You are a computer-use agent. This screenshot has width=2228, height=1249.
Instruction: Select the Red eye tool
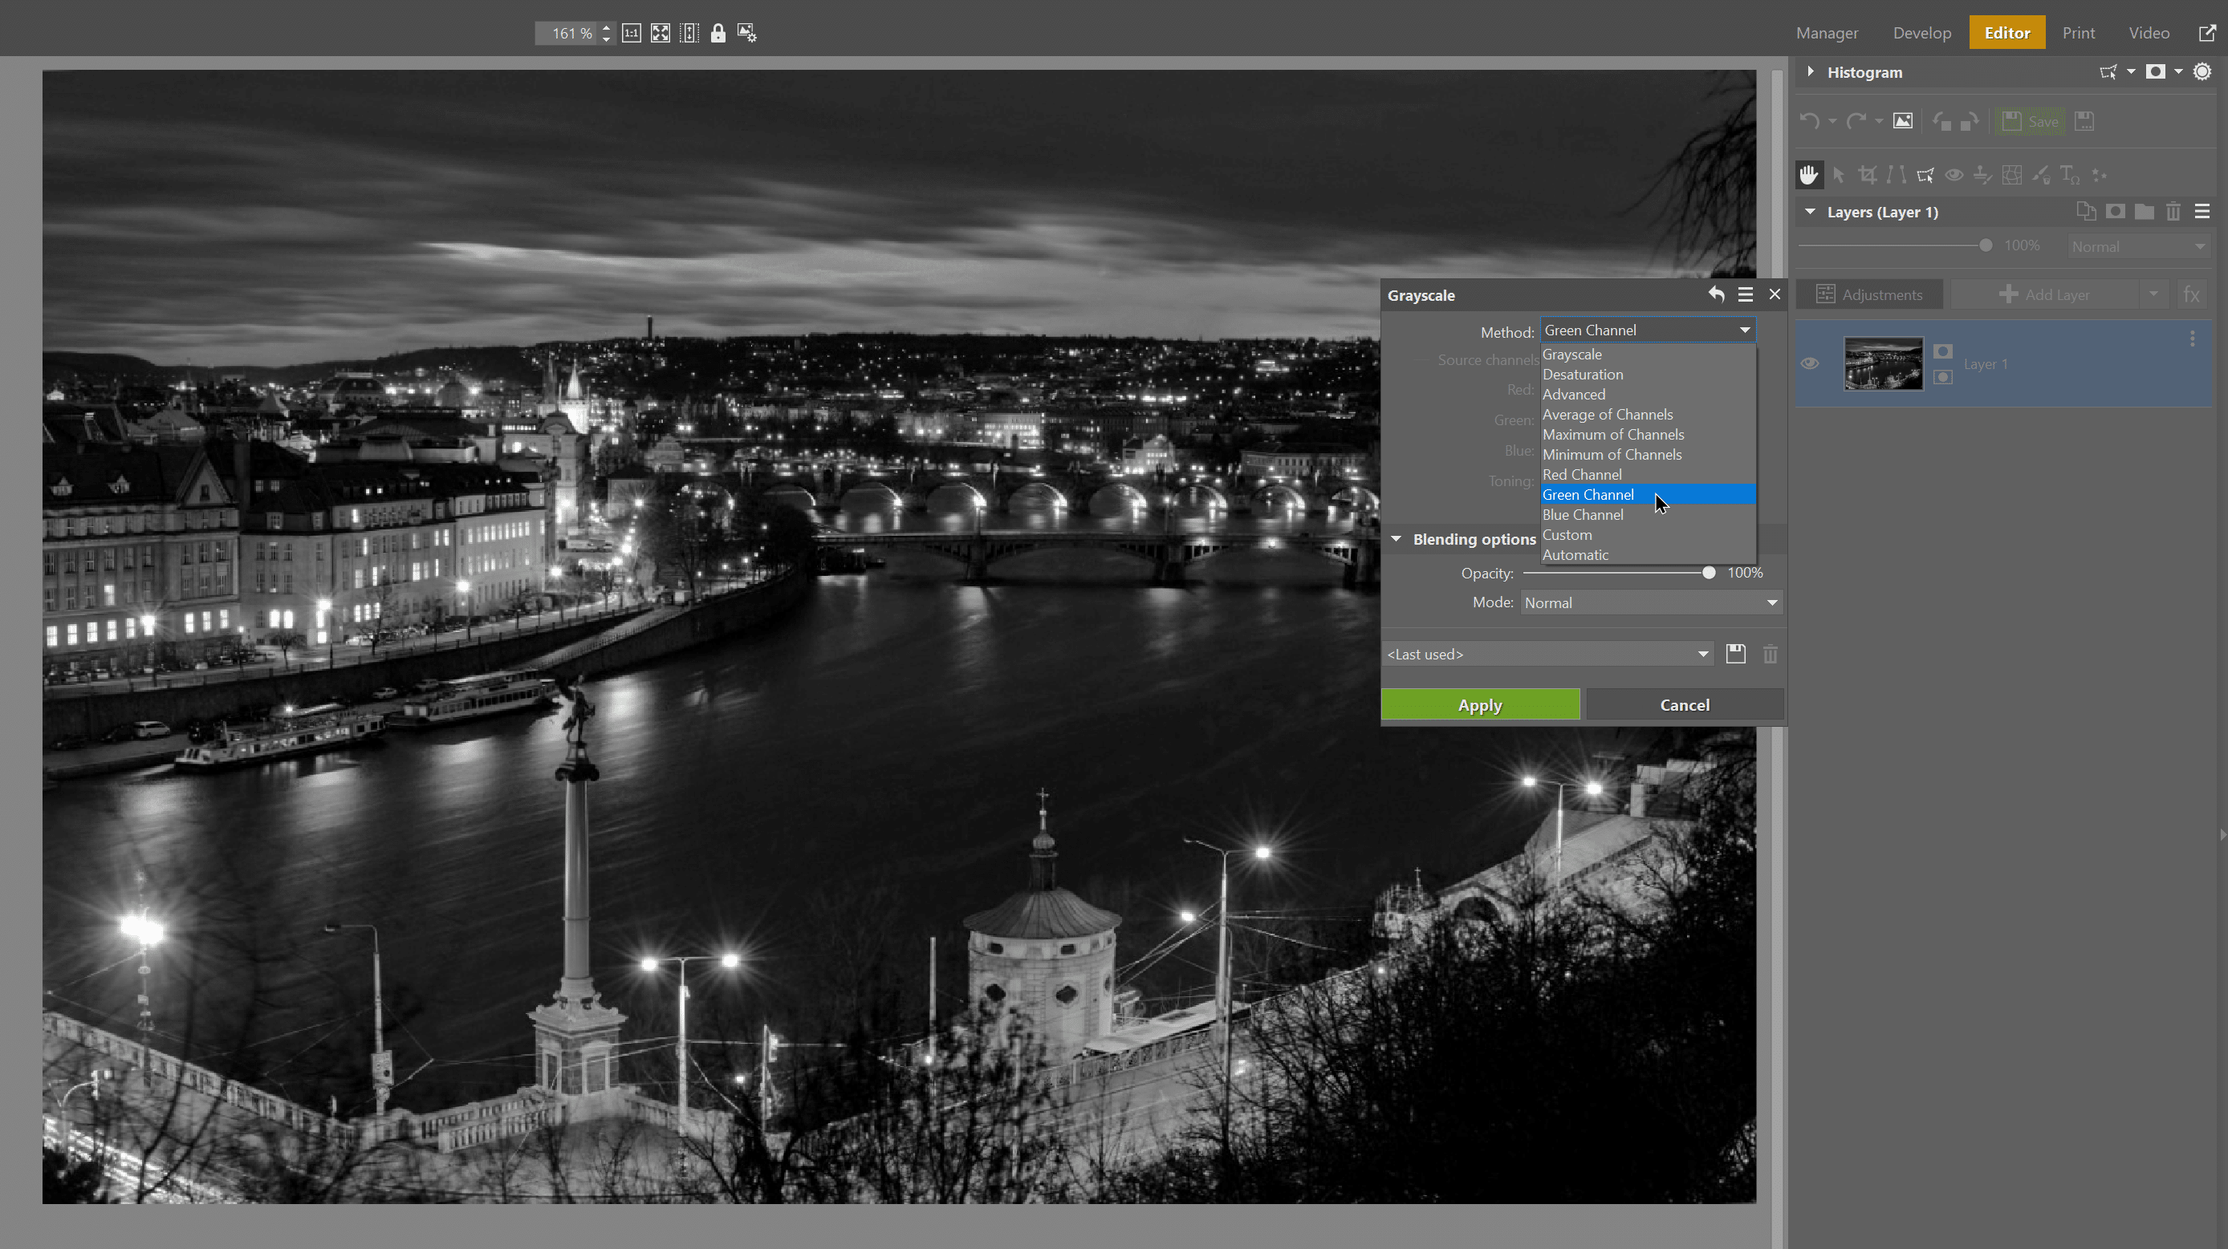pyautogui.click(x=1954, y=175)
